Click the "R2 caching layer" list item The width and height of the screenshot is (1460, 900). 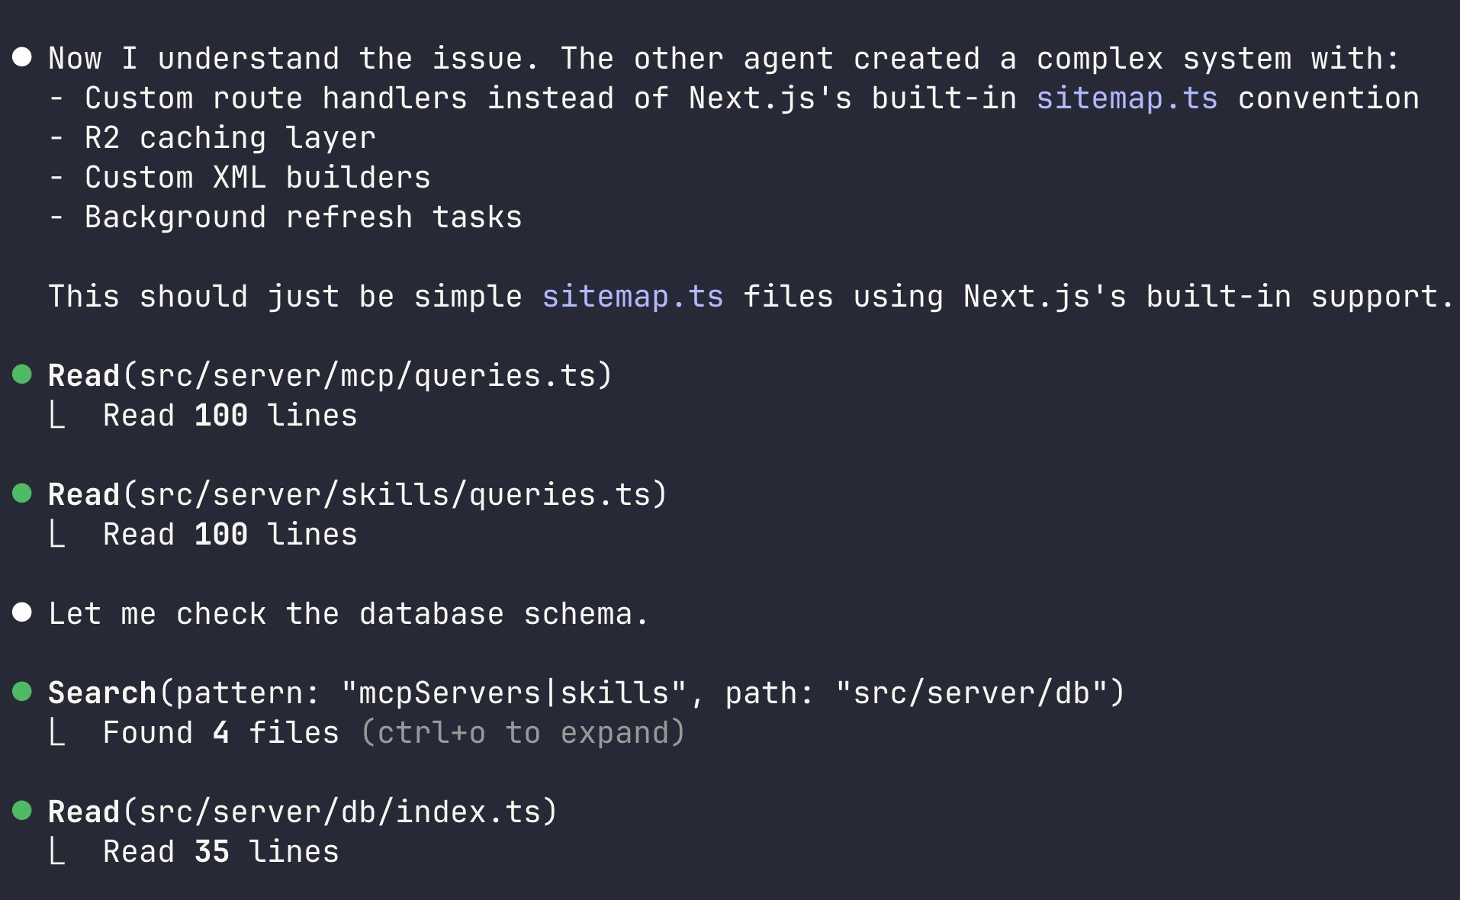[x=230, y=138]
